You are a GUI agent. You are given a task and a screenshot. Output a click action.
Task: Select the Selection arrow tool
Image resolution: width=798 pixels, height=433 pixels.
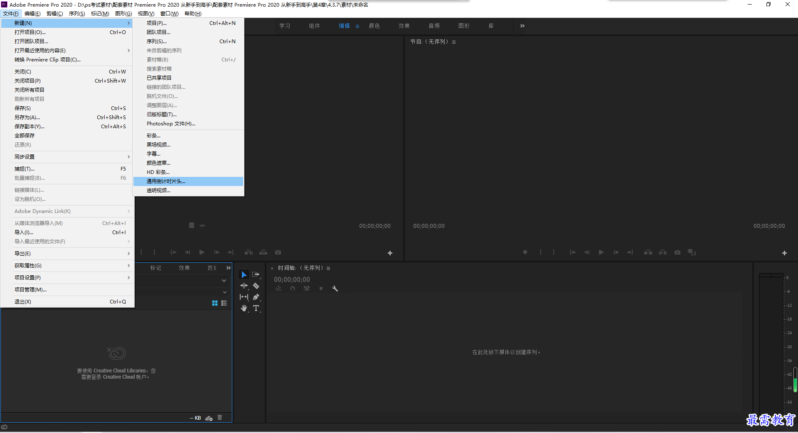tap(244, 275)
